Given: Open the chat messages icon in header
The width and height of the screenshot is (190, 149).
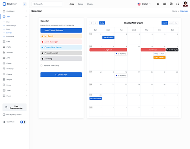Looking at the screenshot, I should click(x=171, y=4).
